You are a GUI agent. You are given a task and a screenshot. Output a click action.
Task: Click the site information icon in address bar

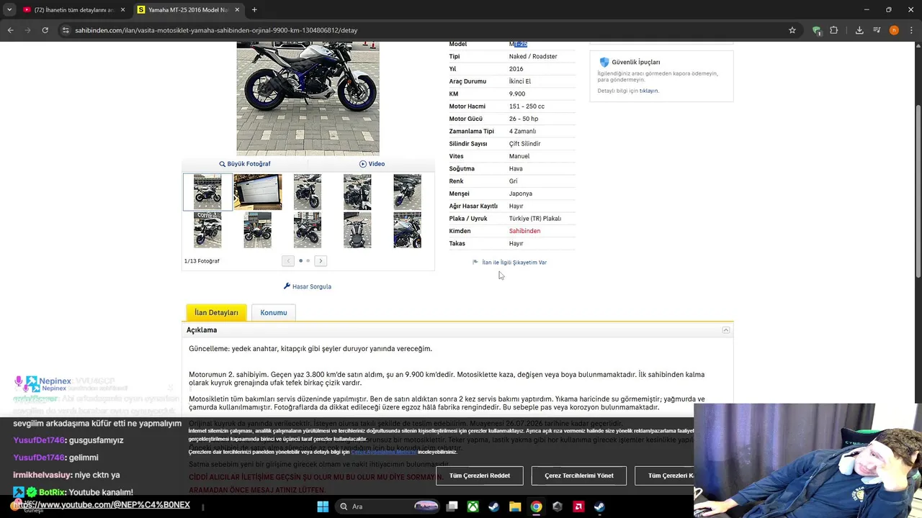66,30
